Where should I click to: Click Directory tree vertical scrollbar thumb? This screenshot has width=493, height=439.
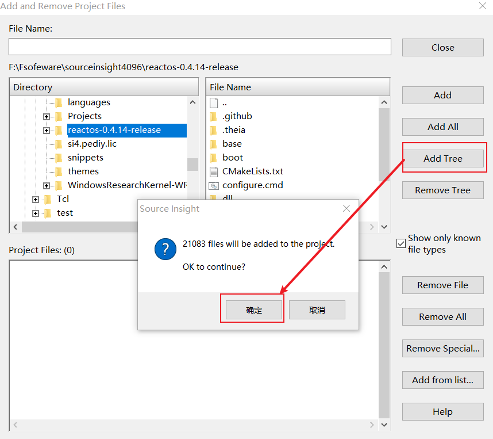coord(192,165)
